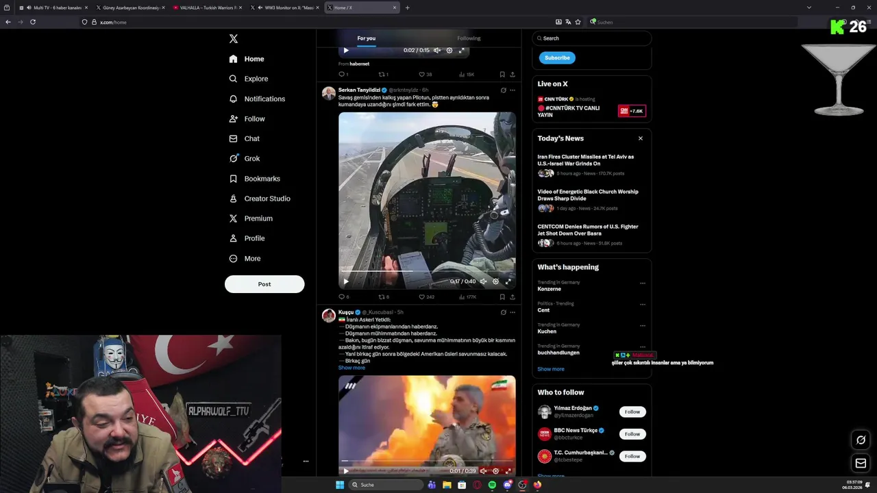Open Premium in the sidebar
The height and width of the screenshot is (493, 877).
coord(251,218)
